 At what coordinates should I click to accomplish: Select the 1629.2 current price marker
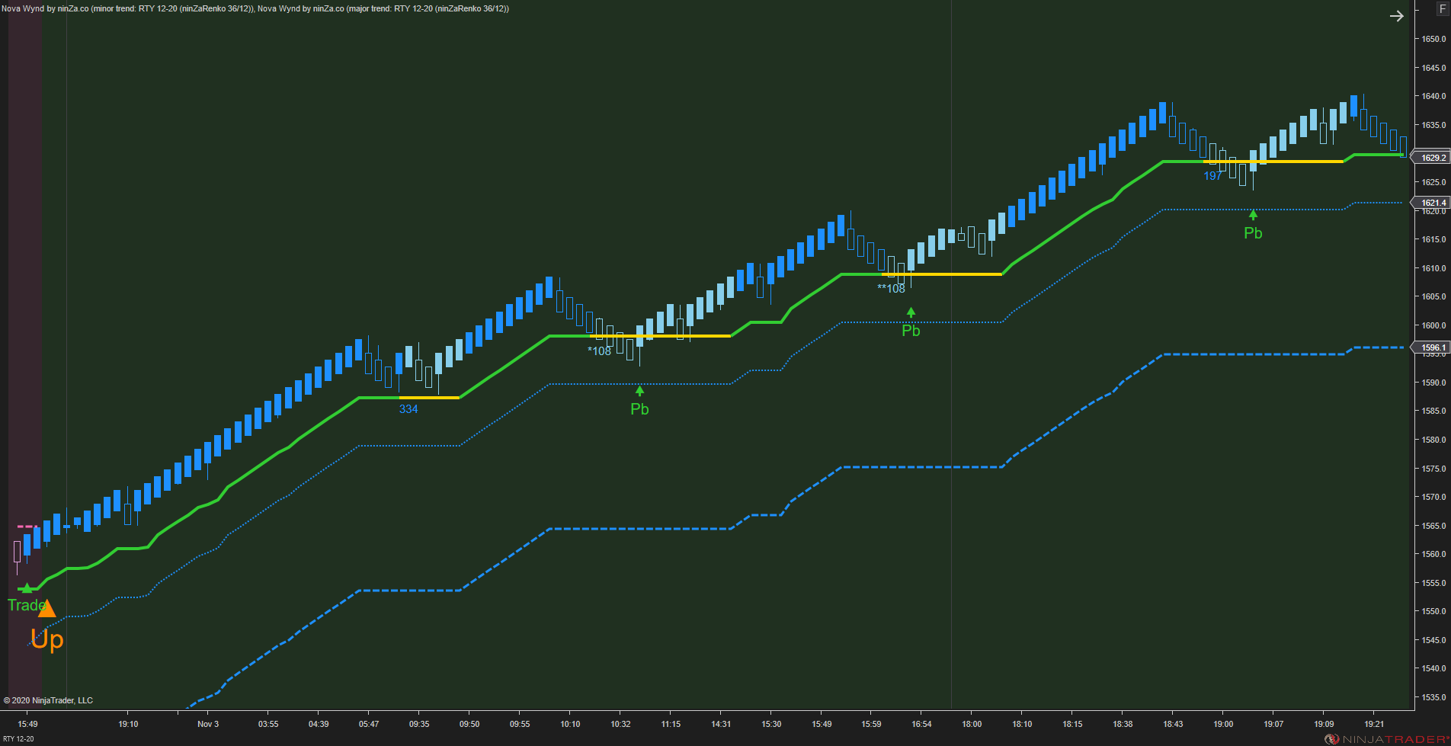[x=1433, y=158]
